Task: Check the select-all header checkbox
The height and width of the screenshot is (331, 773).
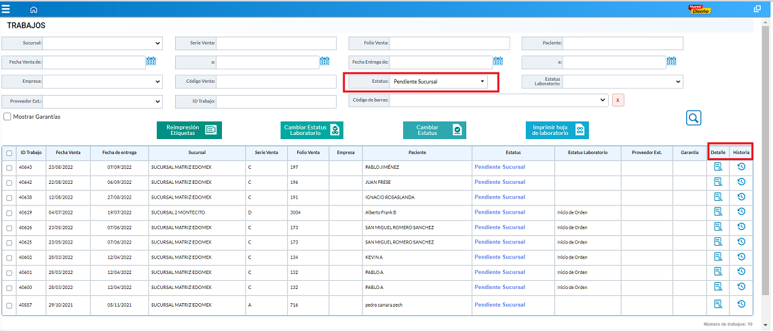Action: (9, 153)
